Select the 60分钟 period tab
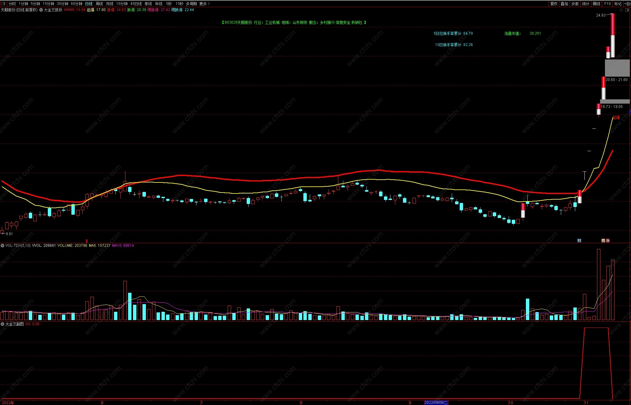This screenshot has width=631, height=405. coord(76,4)
